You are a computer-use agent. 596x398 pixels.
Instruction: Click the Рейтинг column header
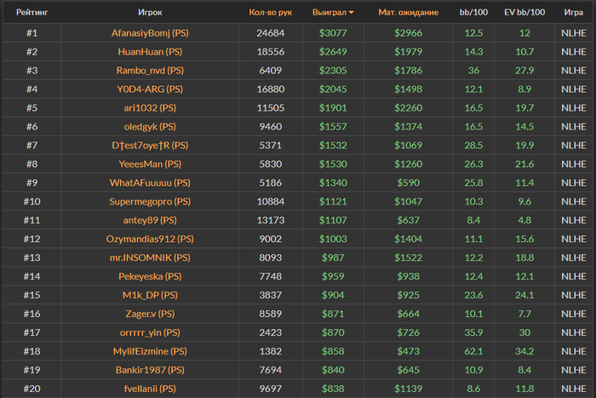(x=32, y=13)
